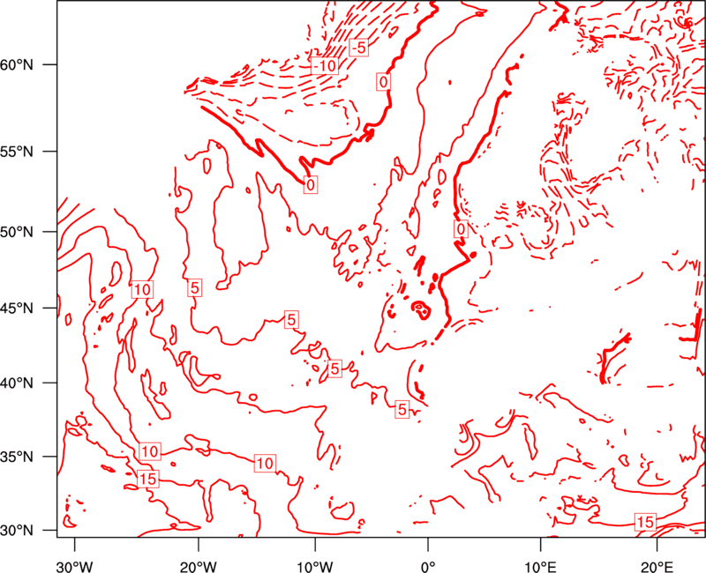Select the 45°N latitude tick label

tap(17, 308)
